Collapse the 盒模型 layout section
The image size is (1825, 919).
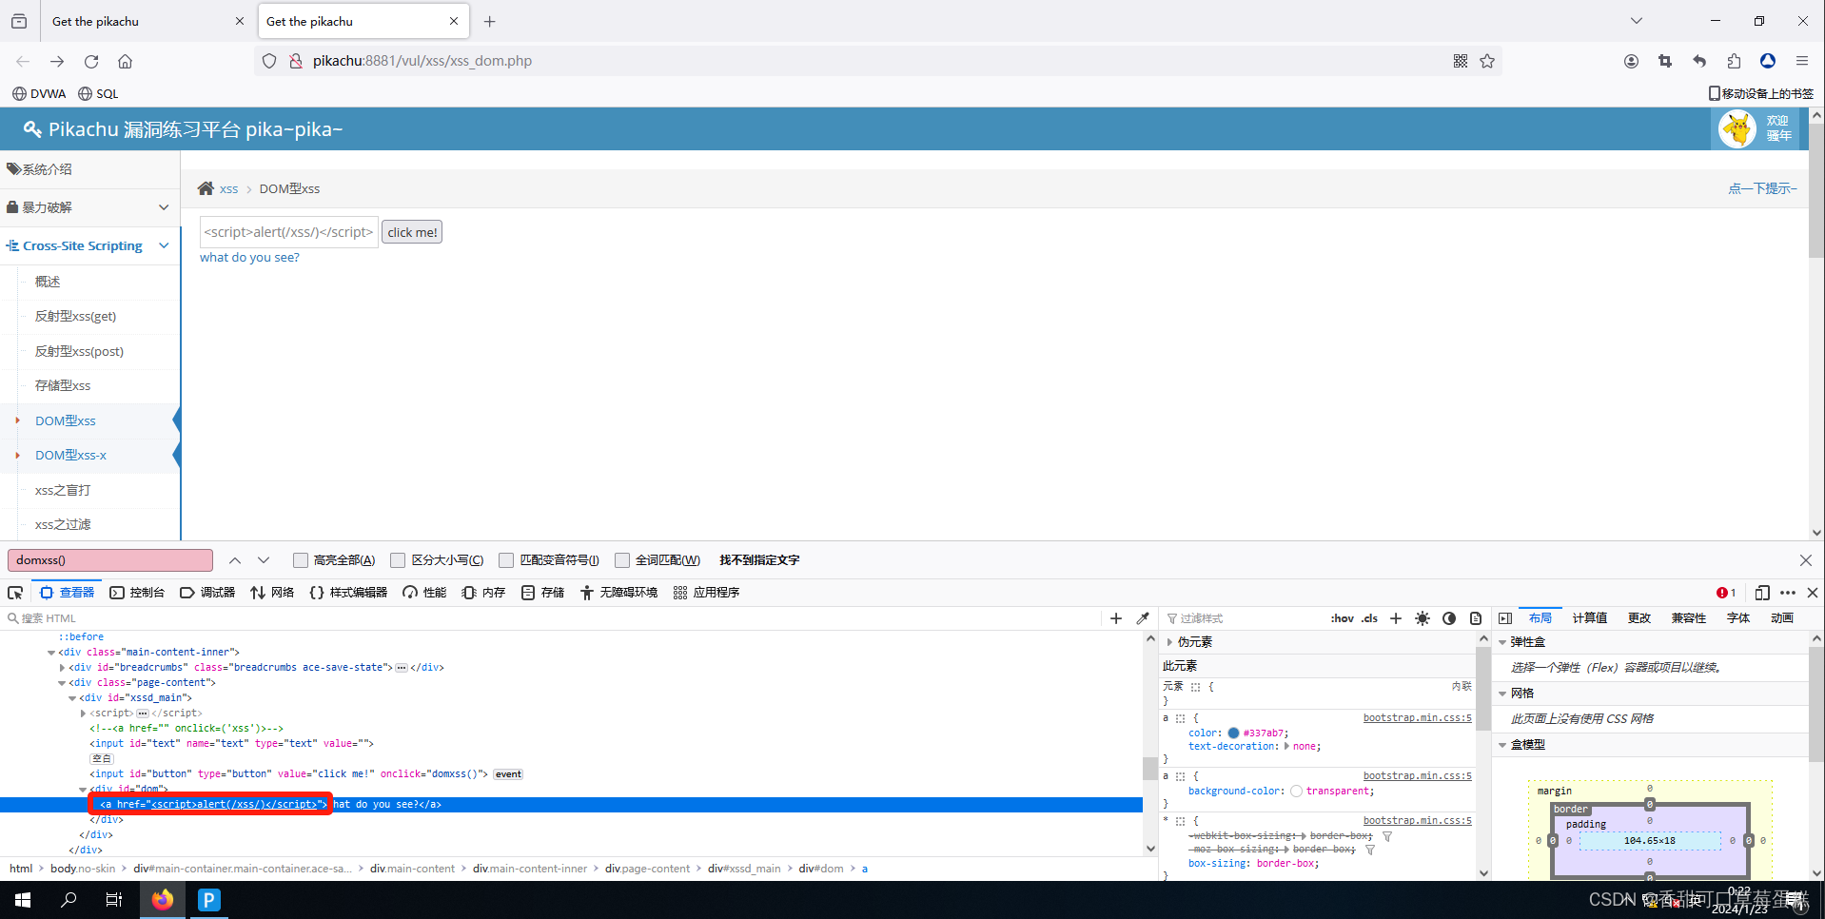click(x=1503, y=745)
